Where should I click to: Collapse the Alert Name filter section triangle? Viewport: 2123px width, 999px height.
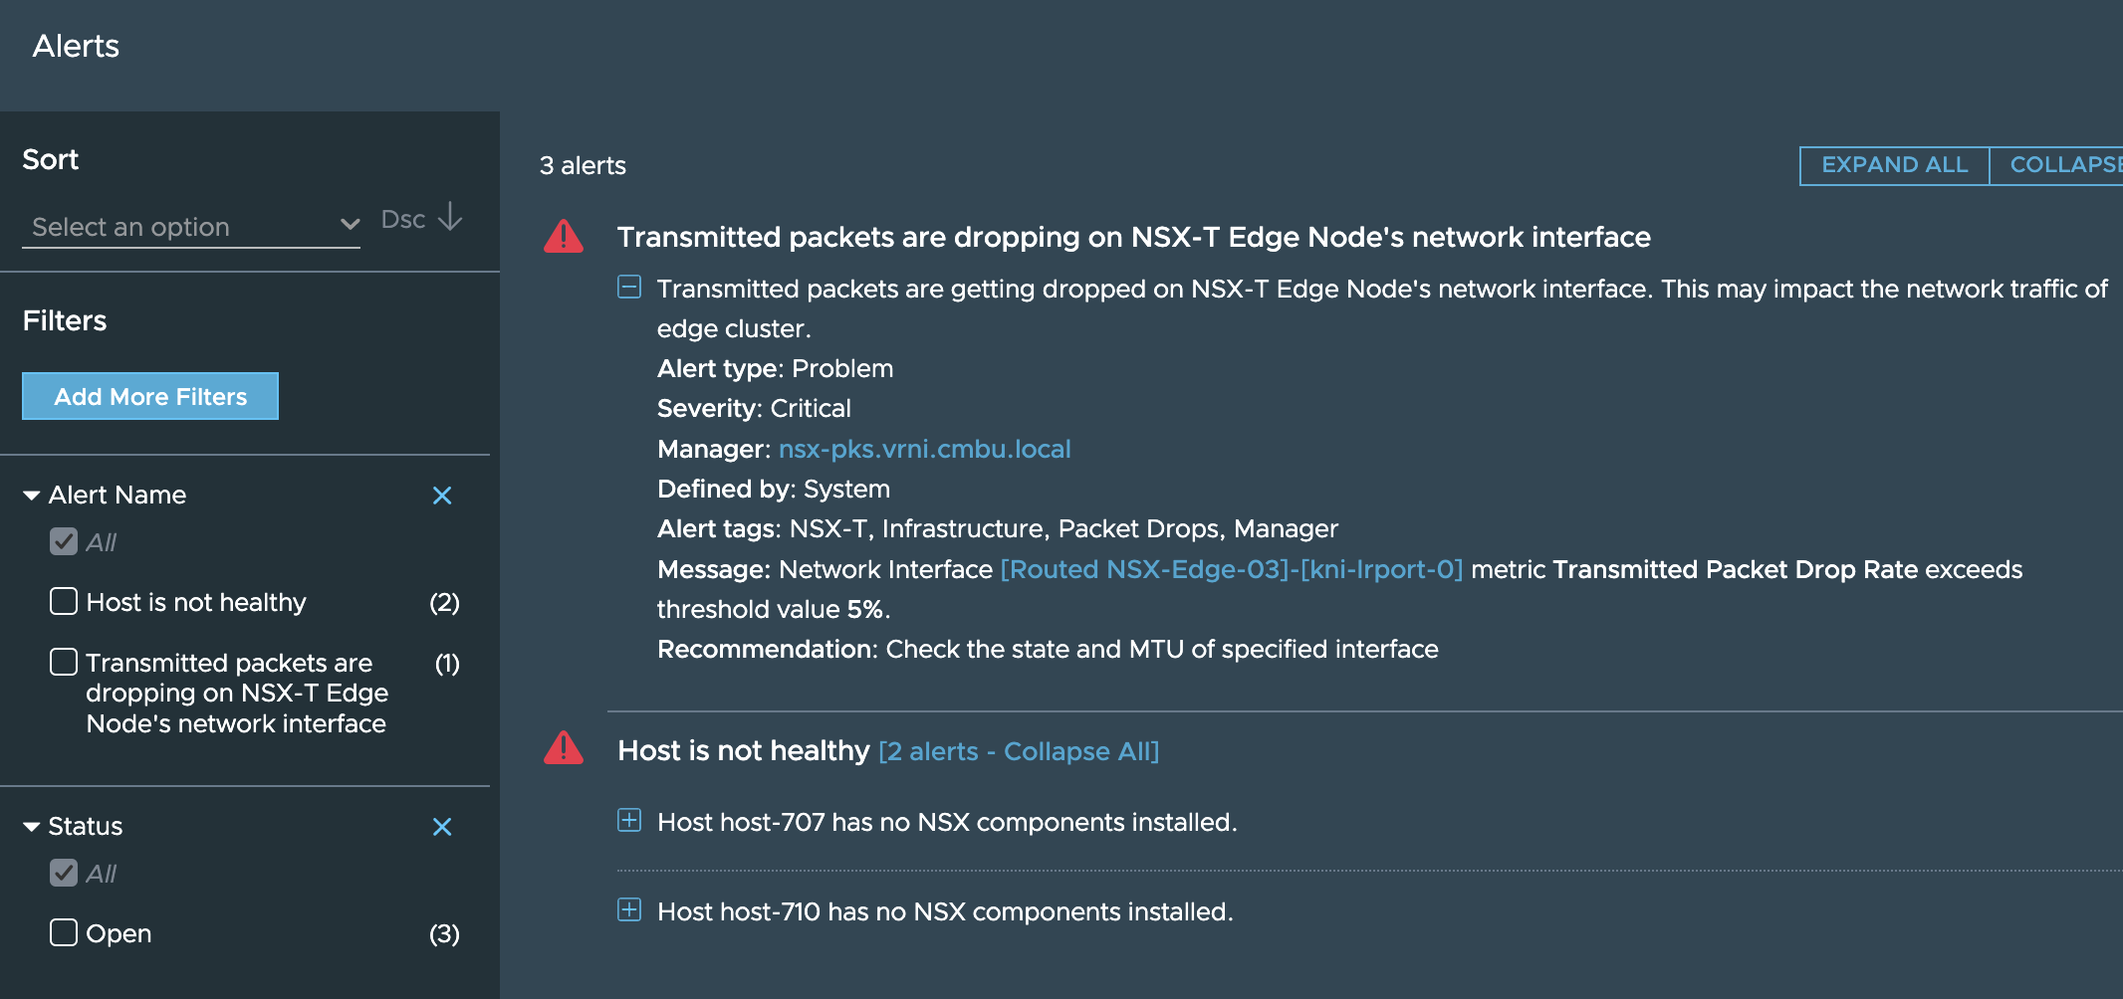click(32, 496)
